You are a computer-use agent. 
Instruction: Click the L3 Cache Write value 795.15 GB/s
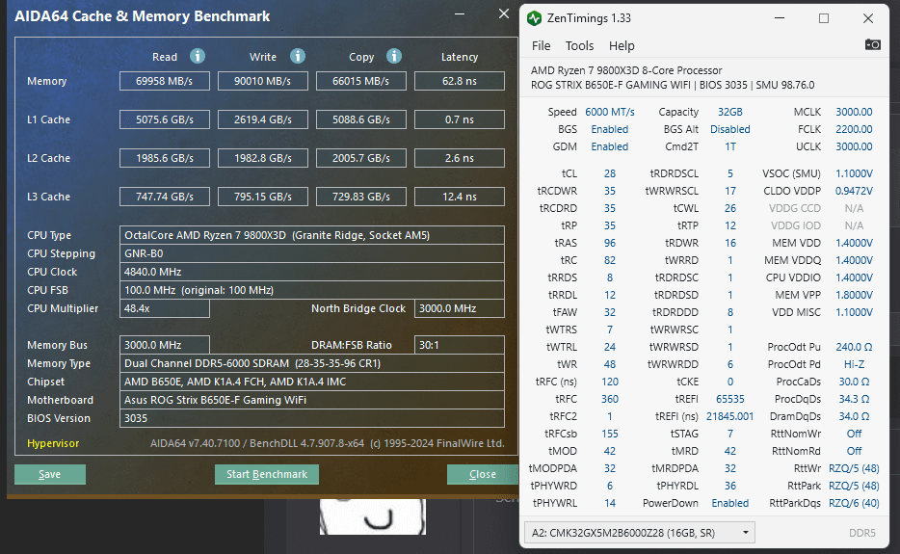coord(263,197)
